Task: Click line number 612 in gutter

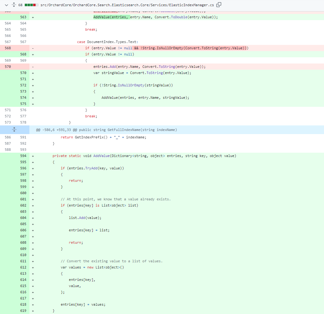Action: point(23,267)
